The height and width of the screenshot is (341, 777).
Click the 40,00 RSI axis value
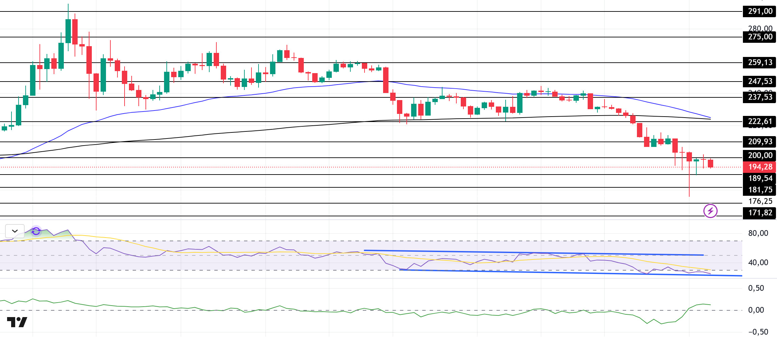(x=758, y=262)
